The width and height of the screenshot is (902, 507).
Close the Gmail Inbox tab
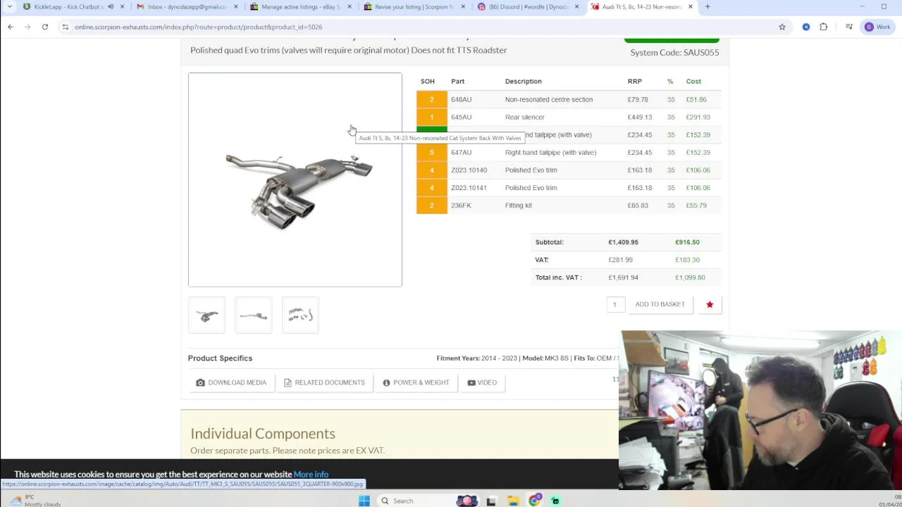pos(235,7)
